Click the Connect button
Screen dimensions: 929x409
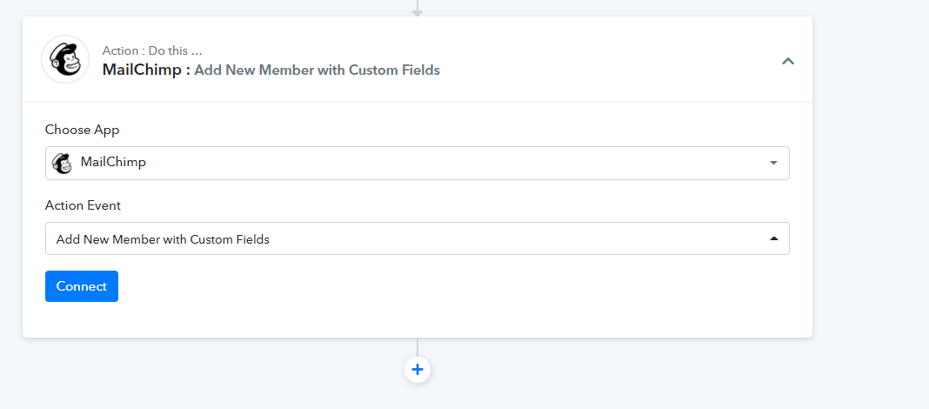tap(82, 286)
